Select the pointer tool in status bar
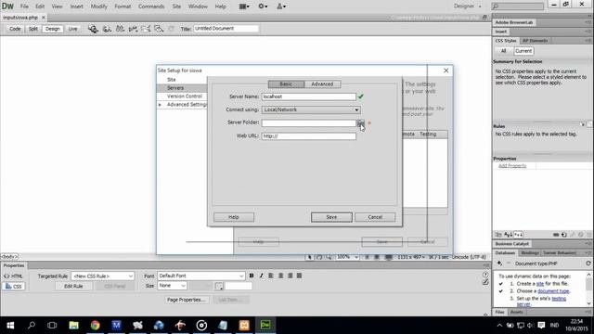The width and height of the screenshot is (594, 334). coord(309,257)
